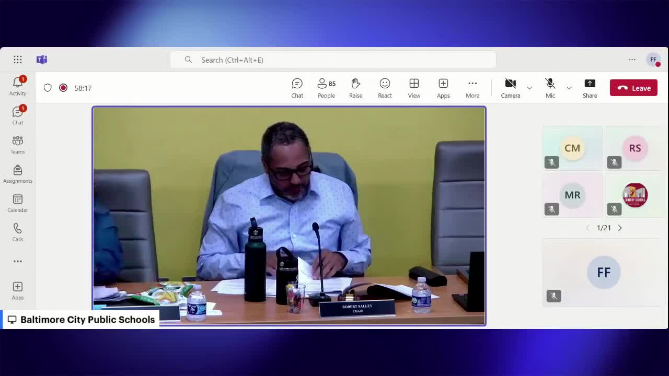Screen dimensions: 669x376
Task: Click the shield security icon
Action: tap(48, 88)
